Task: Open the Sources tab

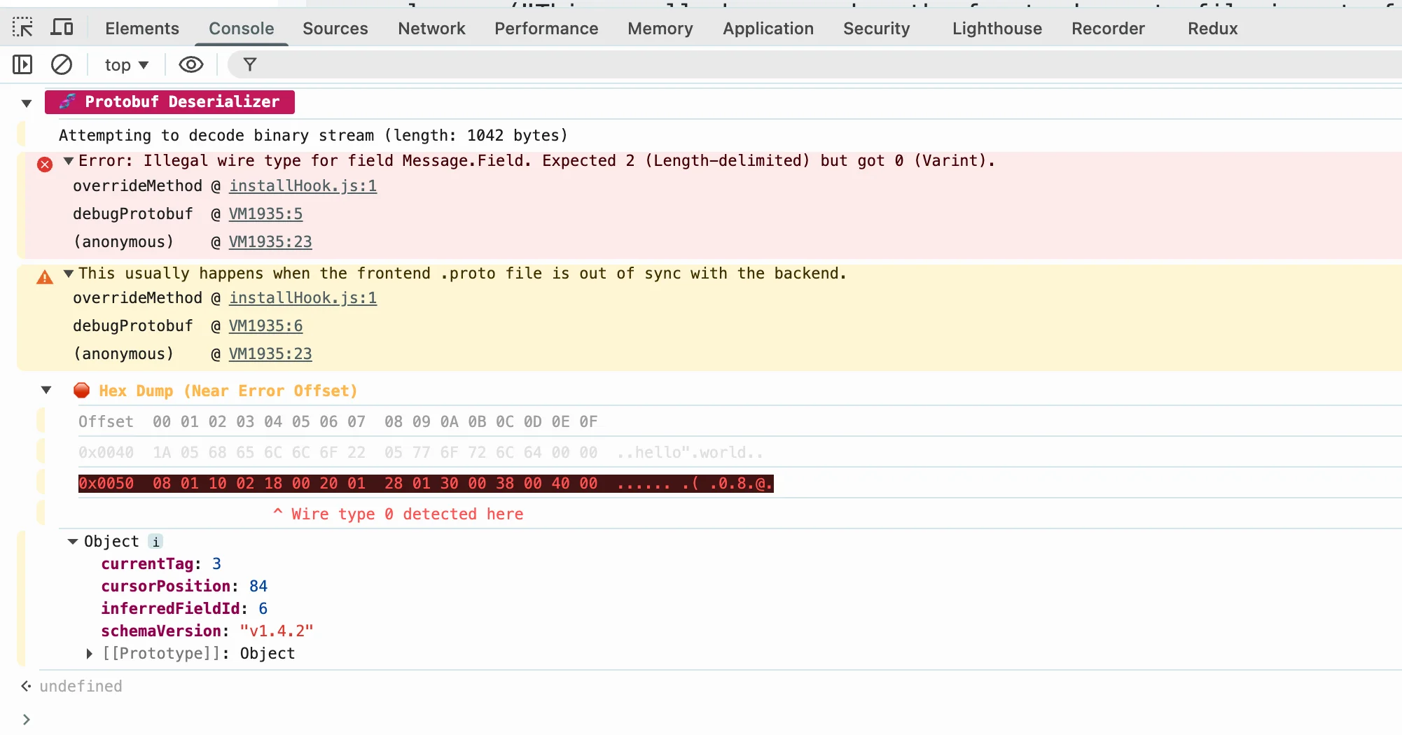Action: click(x=335, y=29)
